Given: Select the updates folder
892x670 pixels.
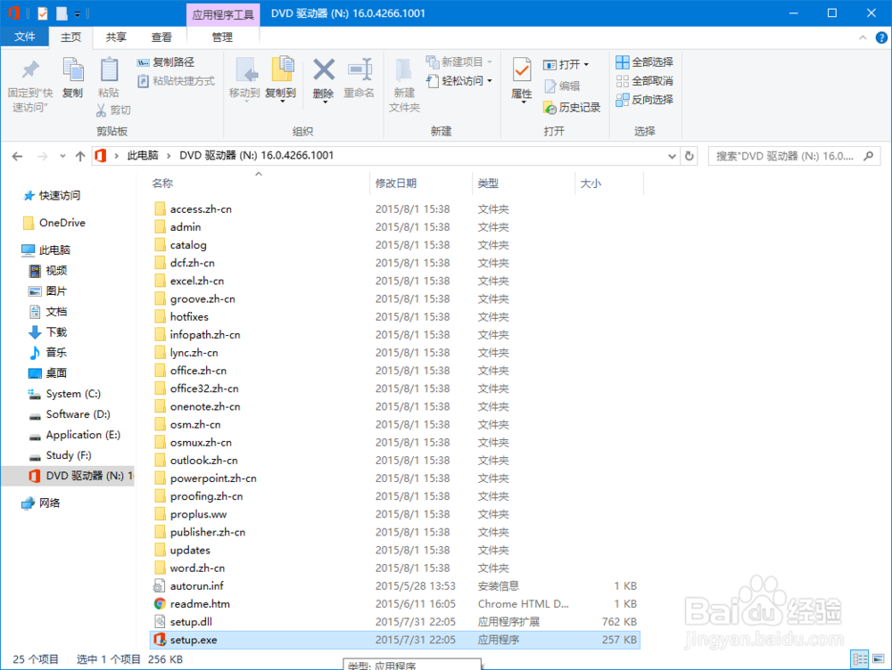Looking at the screenshot, I should (395, 550).
